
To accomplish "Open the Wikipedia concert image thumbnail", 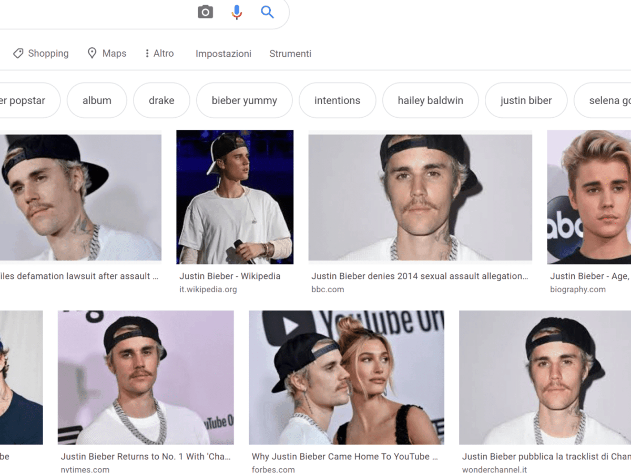I will (235, 197).
